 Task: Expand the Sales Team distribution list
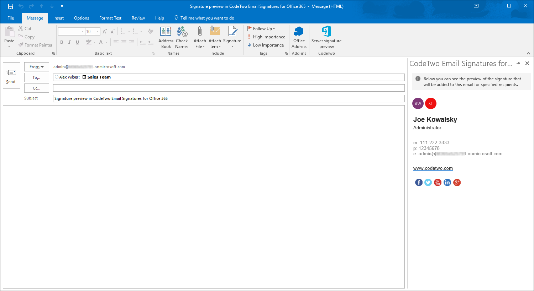point(84,77)
